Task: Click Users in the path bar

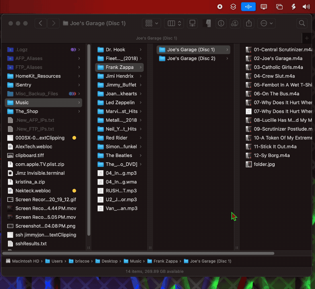Action: pos(54,261)
